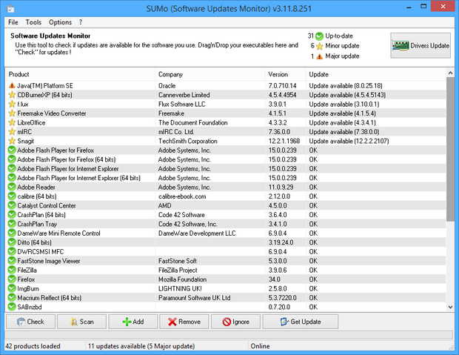Click the Canneverbe Limited company cell
Screen dimensions: 459x355
click(184, 95)
